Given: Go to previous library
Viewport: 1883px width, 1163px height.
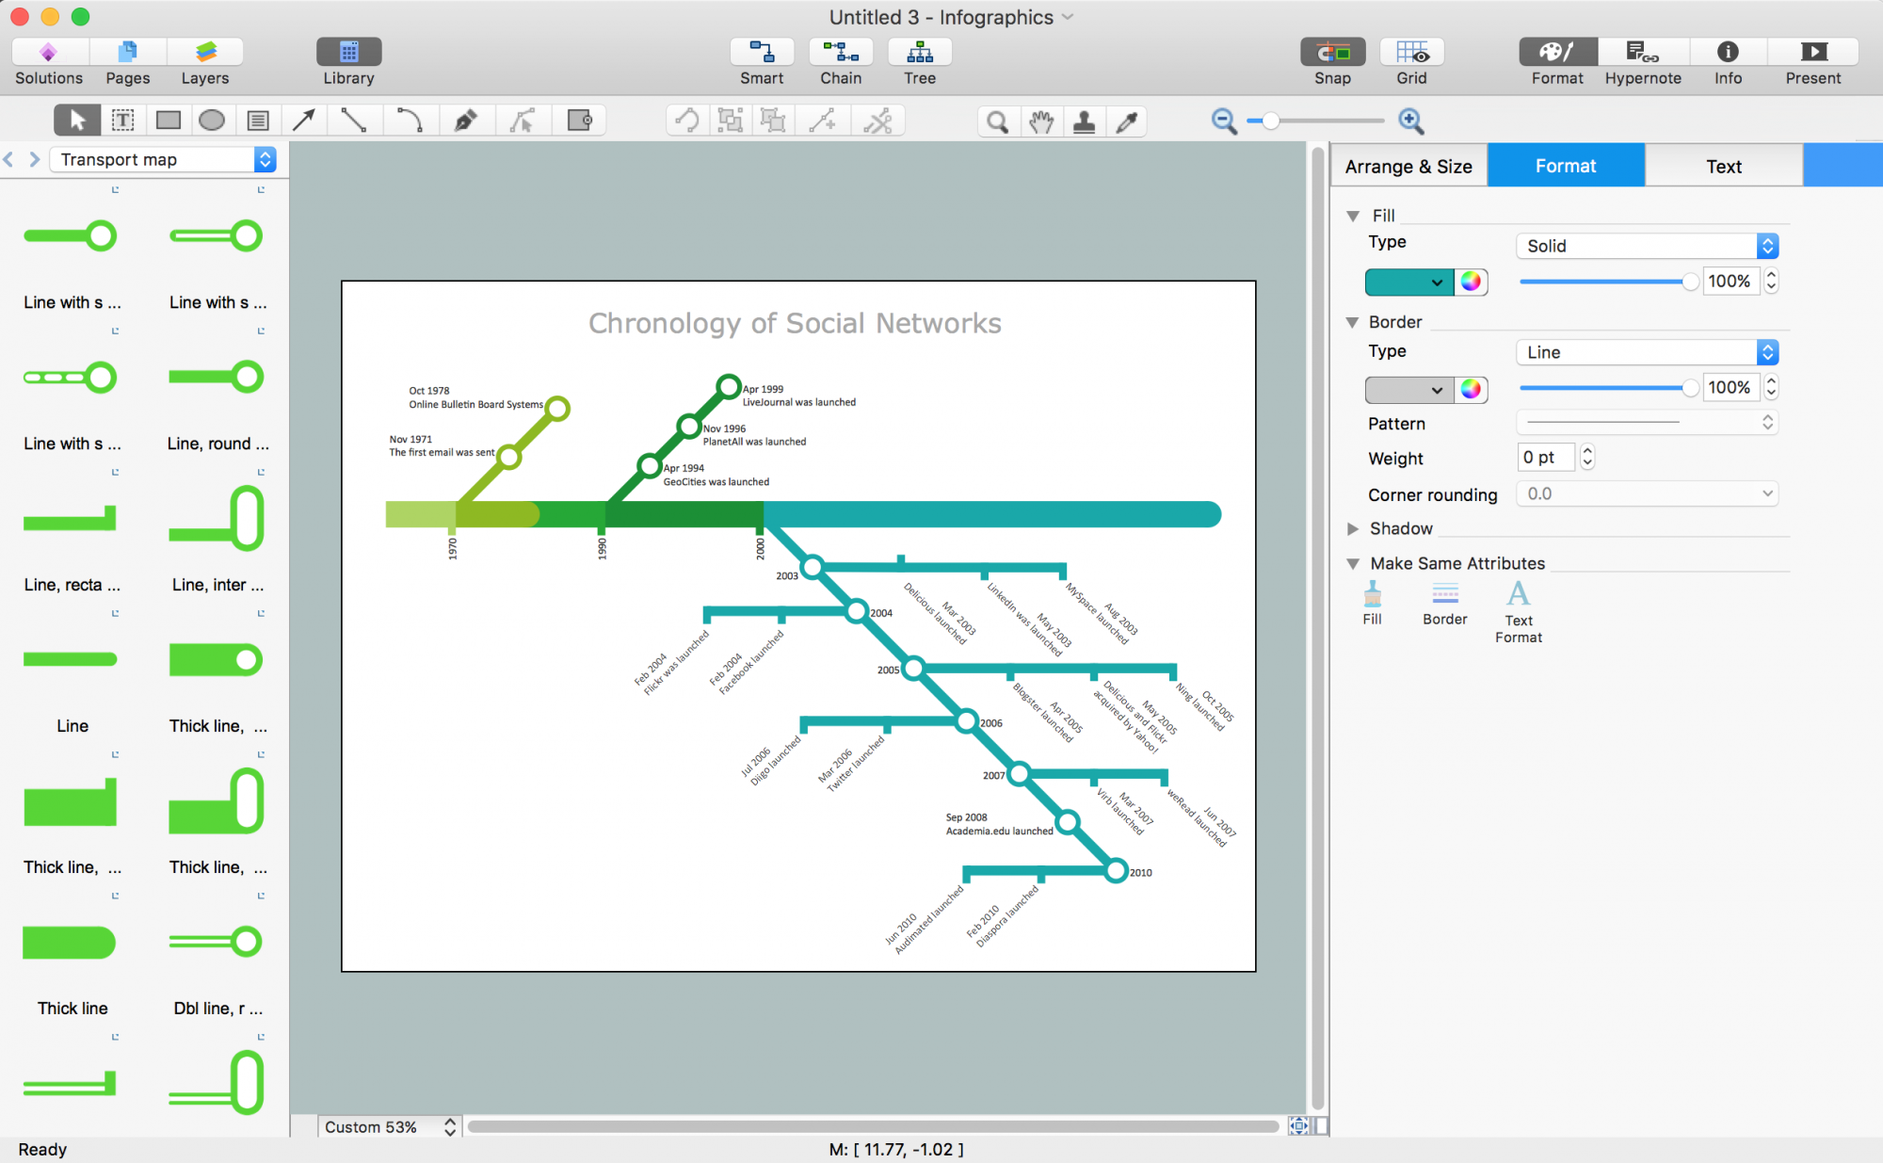Looking at the screenshot, I should (8, 159).
